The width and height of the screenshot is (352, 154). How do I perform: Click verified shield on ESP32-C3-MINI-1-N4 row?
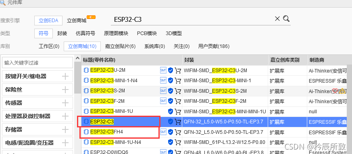[171, 81]
